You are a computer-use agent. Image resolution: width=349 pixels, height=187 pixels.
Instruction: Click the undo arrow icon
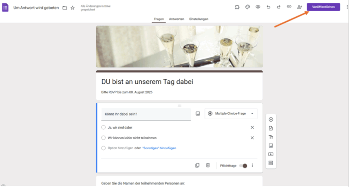(268, 7)
